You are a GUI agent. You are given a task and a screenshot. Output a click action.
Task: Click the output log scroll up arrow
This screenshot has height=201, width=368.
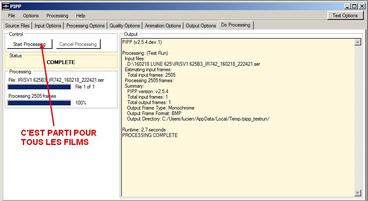(x=358, y=42)
